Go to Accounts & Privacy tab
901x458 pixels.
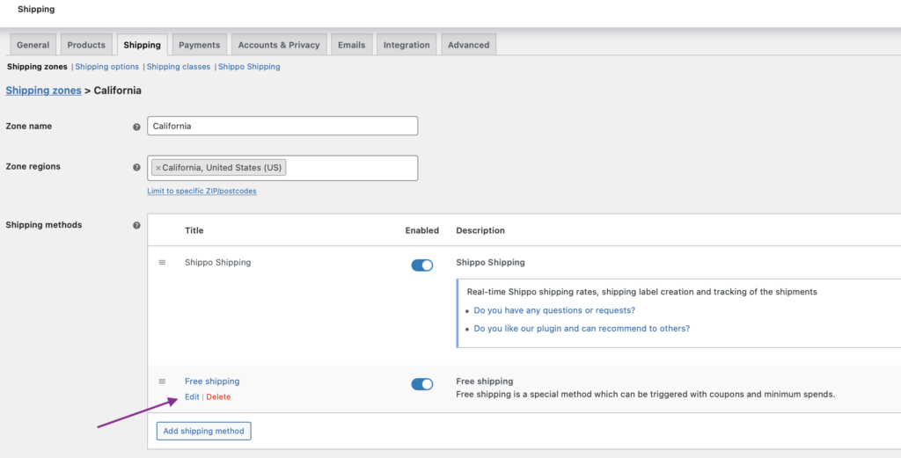[x=279, y=45]
